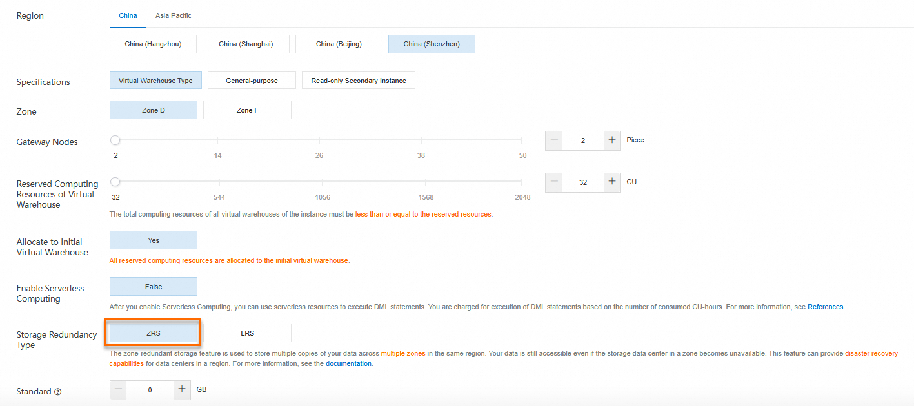
Task: Click the 1568 label under CU slider
Action: click(426, 197)
